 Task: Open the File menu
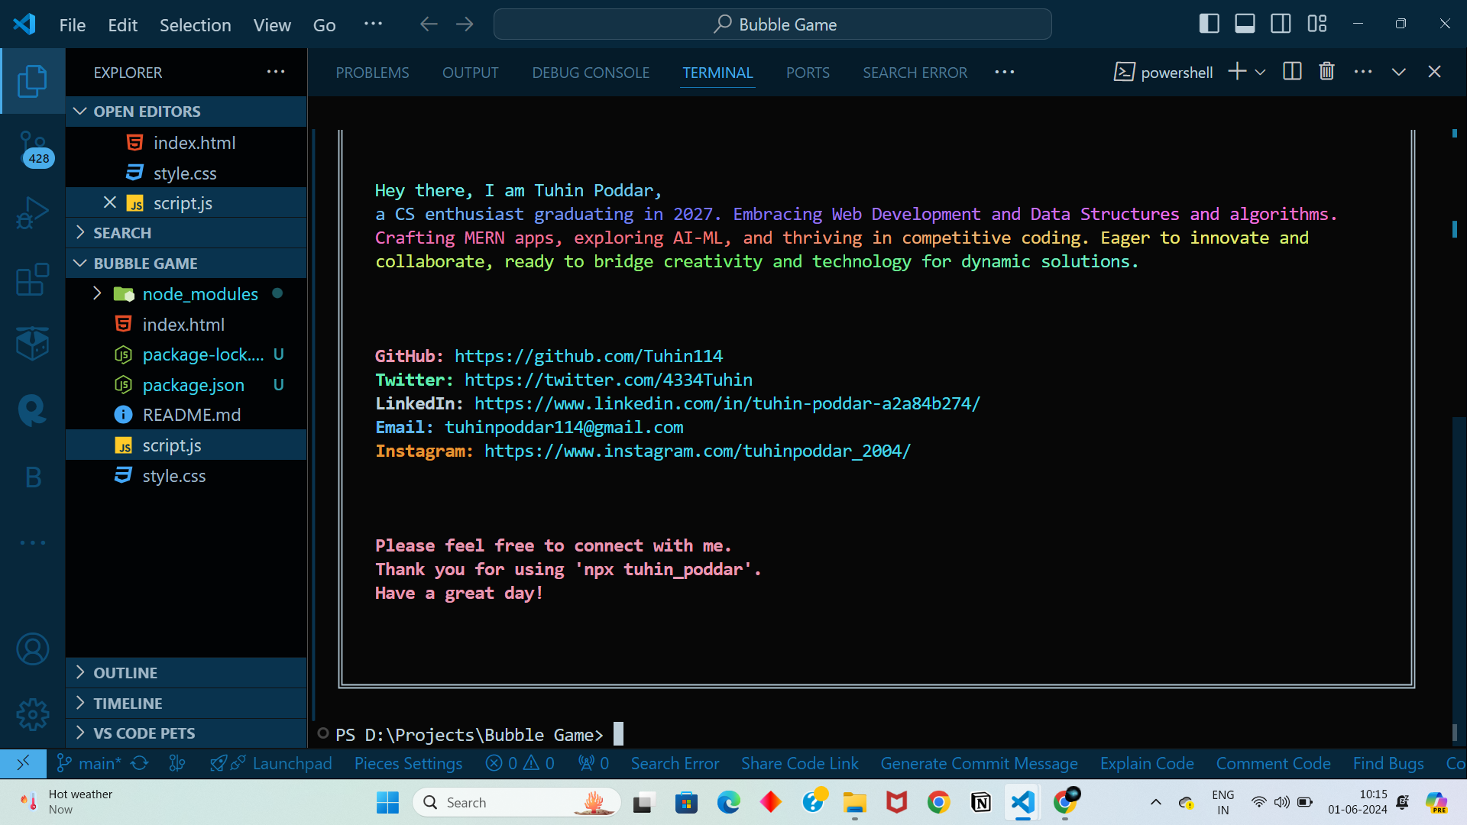pos(73,24)
